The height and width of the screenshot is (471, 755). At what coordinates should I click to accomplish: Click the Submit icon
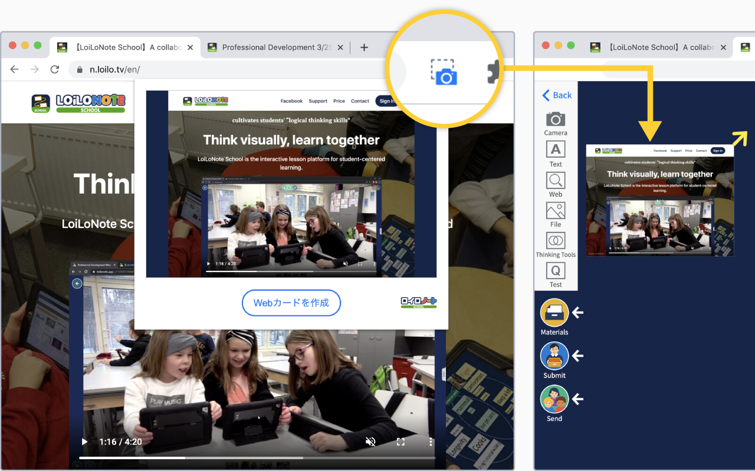click(554, 356)
